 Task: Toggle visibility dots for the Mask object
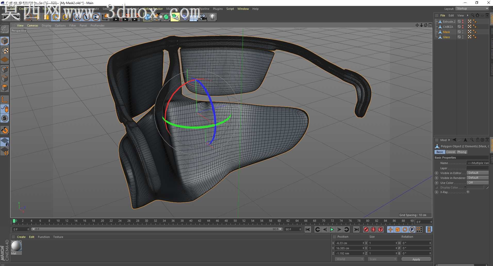pyautogui.click(x=463, y=32)
